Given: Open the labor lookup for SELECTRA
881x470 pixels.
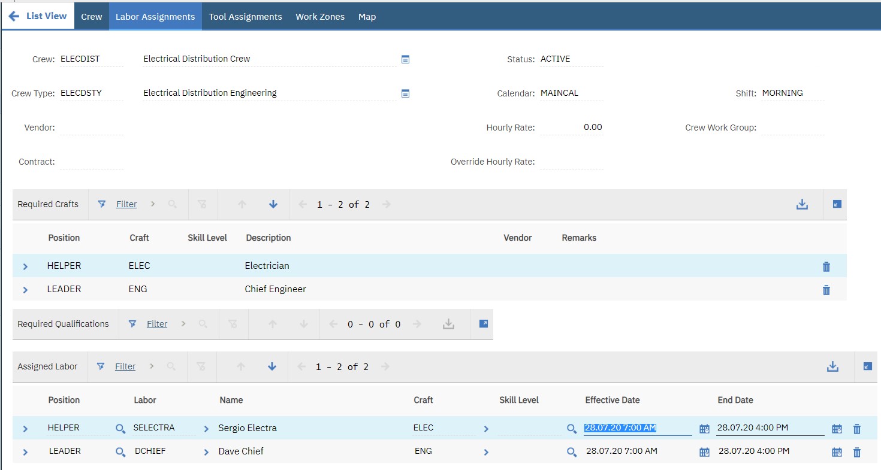Looking at the screenshot, I should [x=120, y=428].
